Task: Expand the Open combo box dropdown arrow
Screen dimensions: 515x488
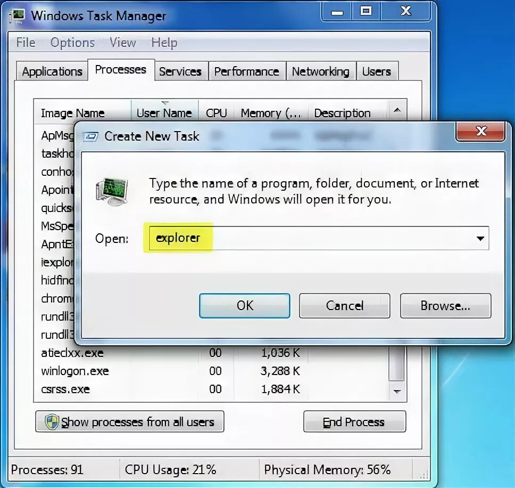Action: point(480,239)
